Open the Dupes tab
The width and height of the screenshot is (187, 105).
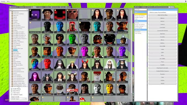point(62,7)
